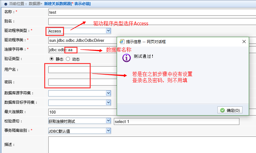Click the 连接字符串 jdbc:odbc:aa field
The width and height of the screenshot is (256, 153).
click(83, 50)
